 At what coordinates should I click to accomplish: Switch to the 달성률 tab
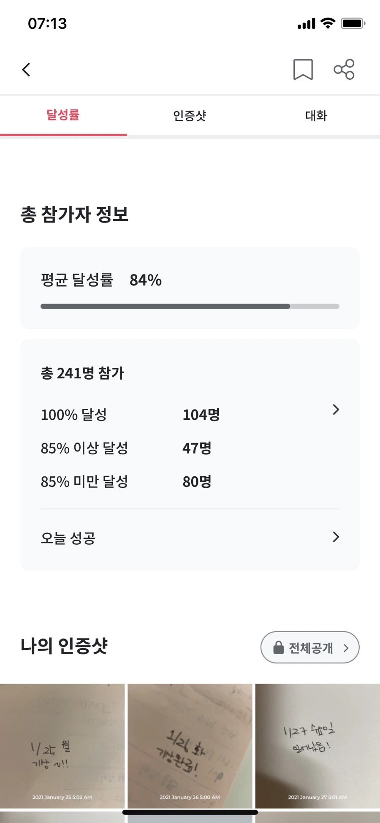click(x=63, y=115)
